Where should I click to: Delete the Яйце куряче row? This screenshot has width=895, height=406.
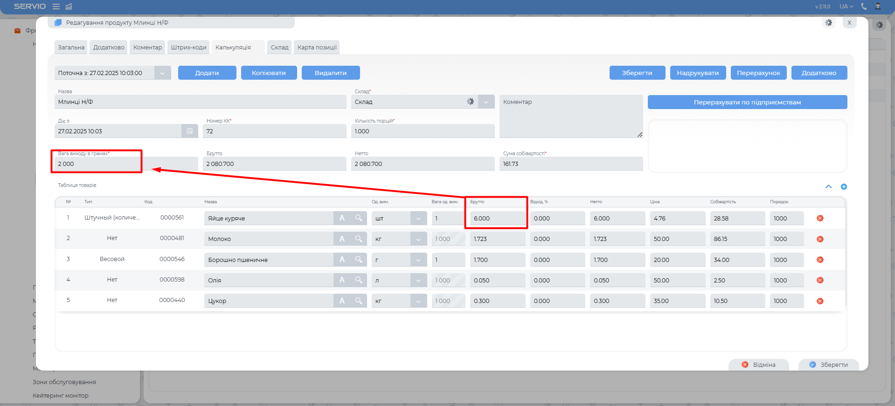point(820,218)
